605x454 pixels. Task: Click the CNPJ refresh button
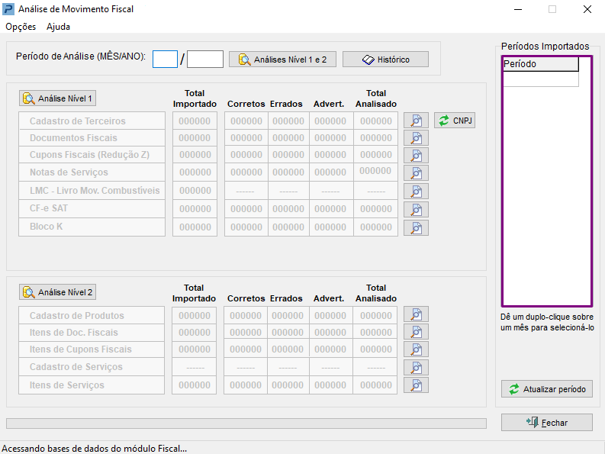click(x=455, y=121)
